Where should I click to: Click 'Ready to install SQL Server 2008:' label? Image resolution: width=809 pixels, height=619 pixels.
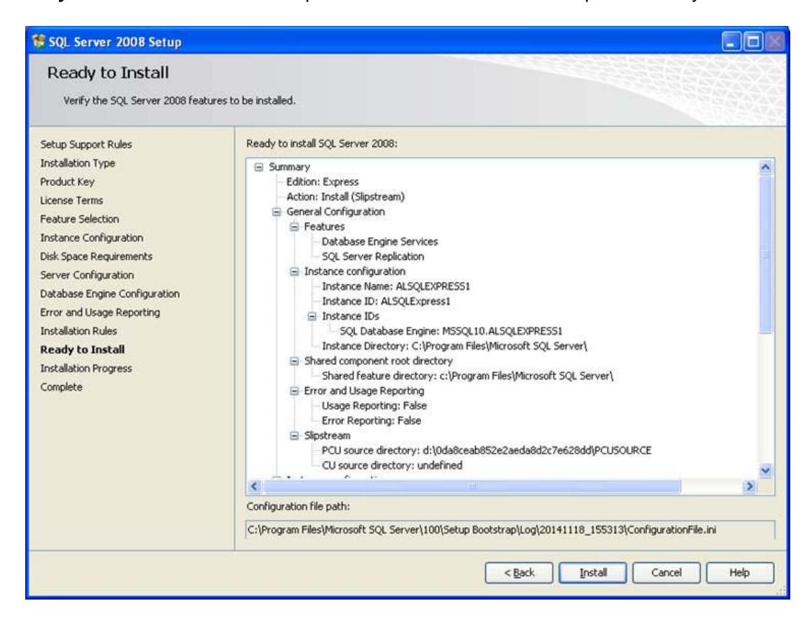(x=322, y=144)
